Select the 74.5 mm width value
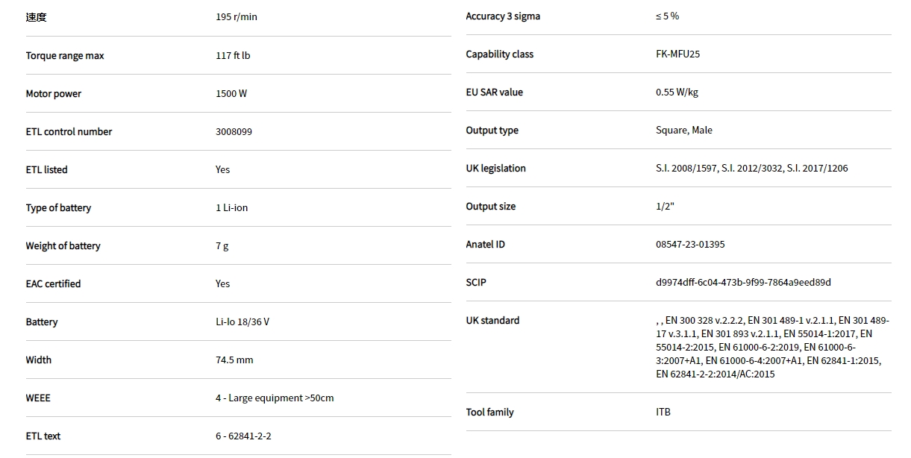Image resolution: width=911 pixels, height=458 pixels. (x=234, y=360)
